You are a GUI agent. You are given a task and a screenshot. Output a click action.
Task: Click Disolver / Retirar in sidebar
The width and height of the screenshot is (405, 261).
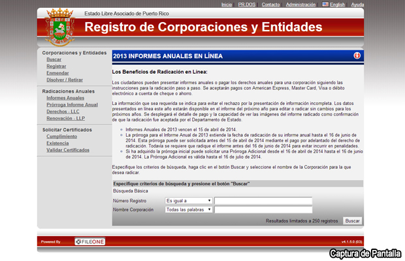(x=65, y=80)
